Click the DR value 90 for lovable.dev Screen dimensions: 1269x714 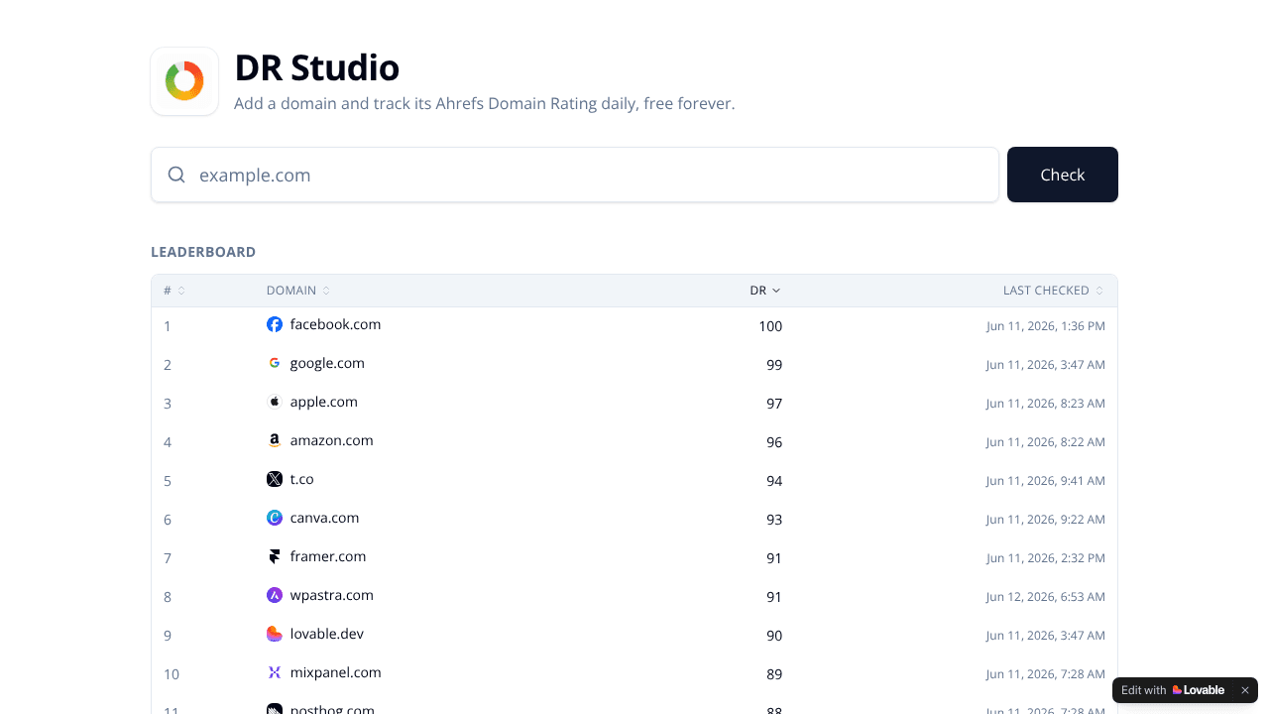tap(774, 636)
